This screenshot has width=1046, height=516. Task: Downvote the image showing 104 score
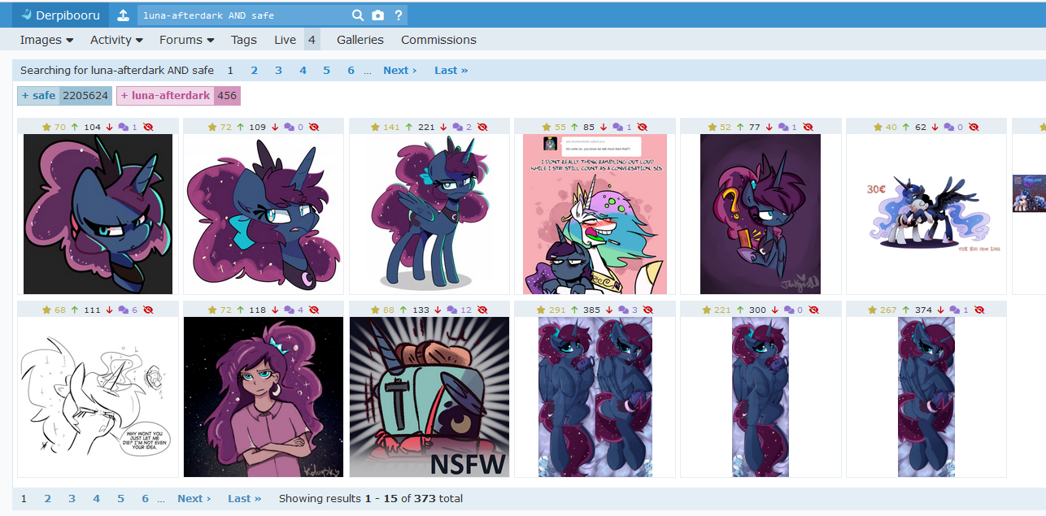(109, 128)
